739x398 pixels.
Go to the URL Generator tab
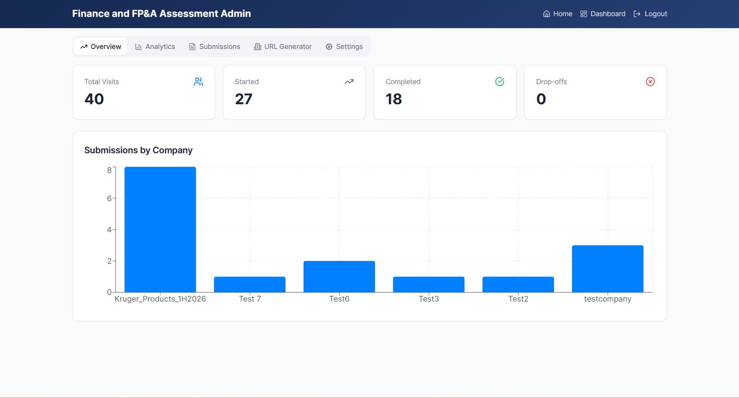pyautogui.click(x=283, y=47)
